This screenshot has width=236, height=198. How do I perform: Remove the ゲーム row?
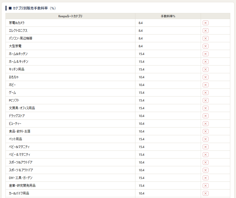click(205, 92)
